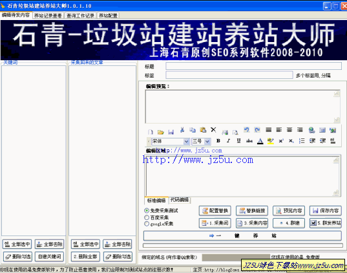Insert numbered list with list icon
This screenshot has height=273, width=347.
[x=302, y=141]
